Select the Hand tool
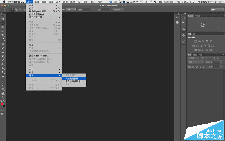225x141 pixels. tap(3, 94)
